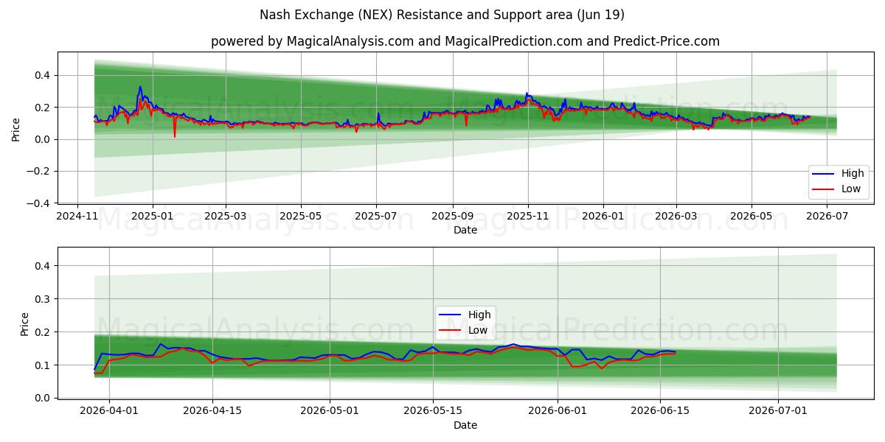Image resolution: width=885 pixels, height=442 pixels.
Task: Click the '2025-03' x-axis label on the top chart
Action: (225, 217)
